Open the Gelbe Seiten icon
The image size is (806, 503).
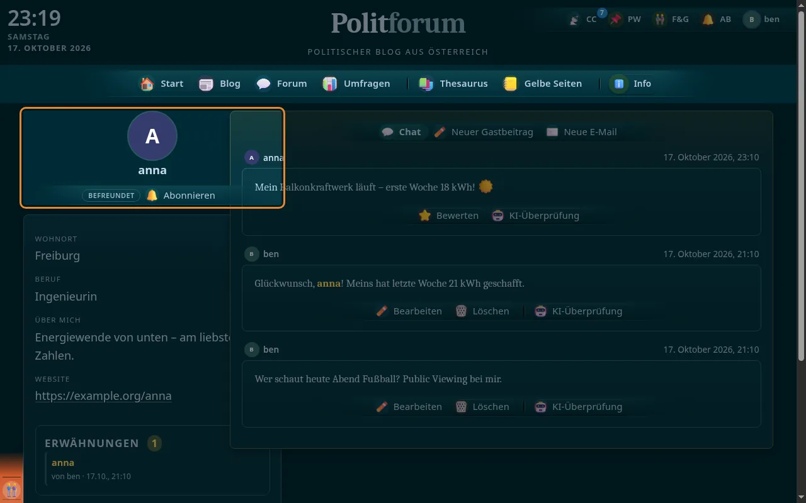coord(510,84)
